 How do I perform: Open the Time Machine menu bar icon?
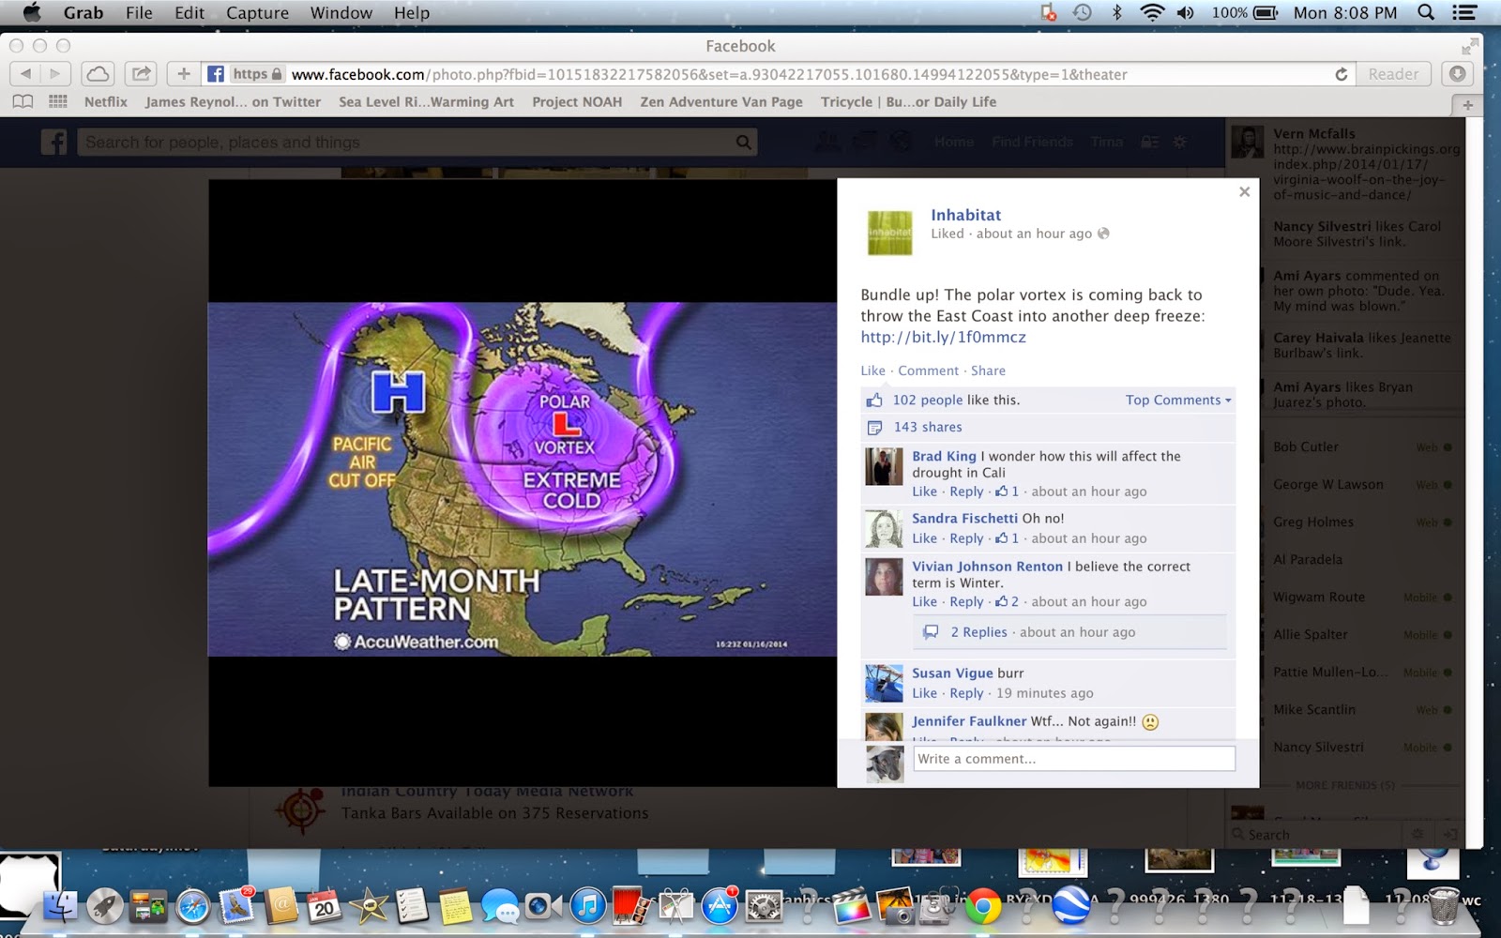pos(1083,12)
